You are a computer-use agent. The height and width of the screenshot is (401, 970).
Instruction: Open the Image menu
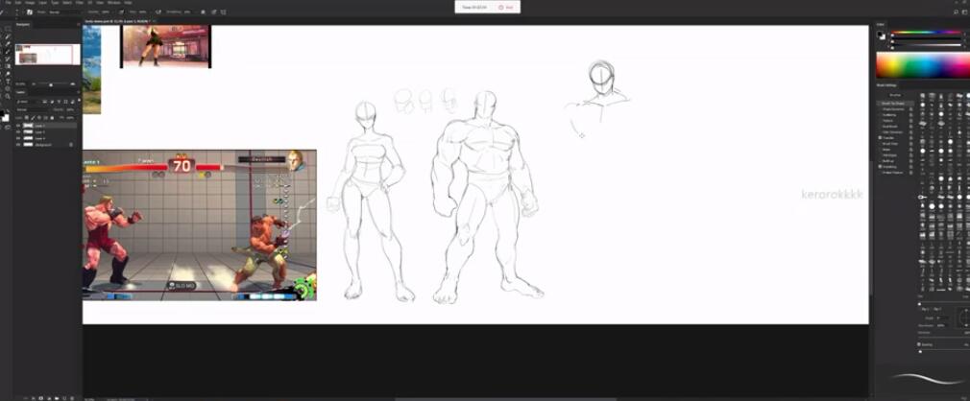point(30,3)
